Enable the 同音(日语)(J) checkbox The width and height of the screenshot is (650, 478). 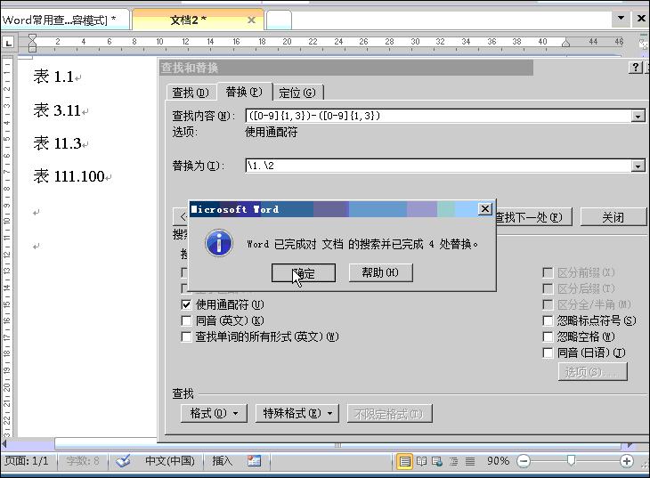point(548,352)
